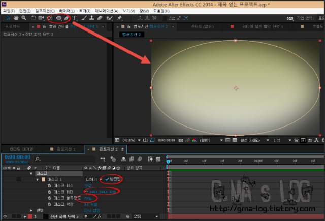Toggle stopwatch for Mask Opacity

click(49, 198)
